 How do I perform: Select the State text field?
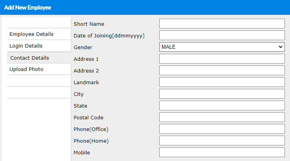coord(222,105)
